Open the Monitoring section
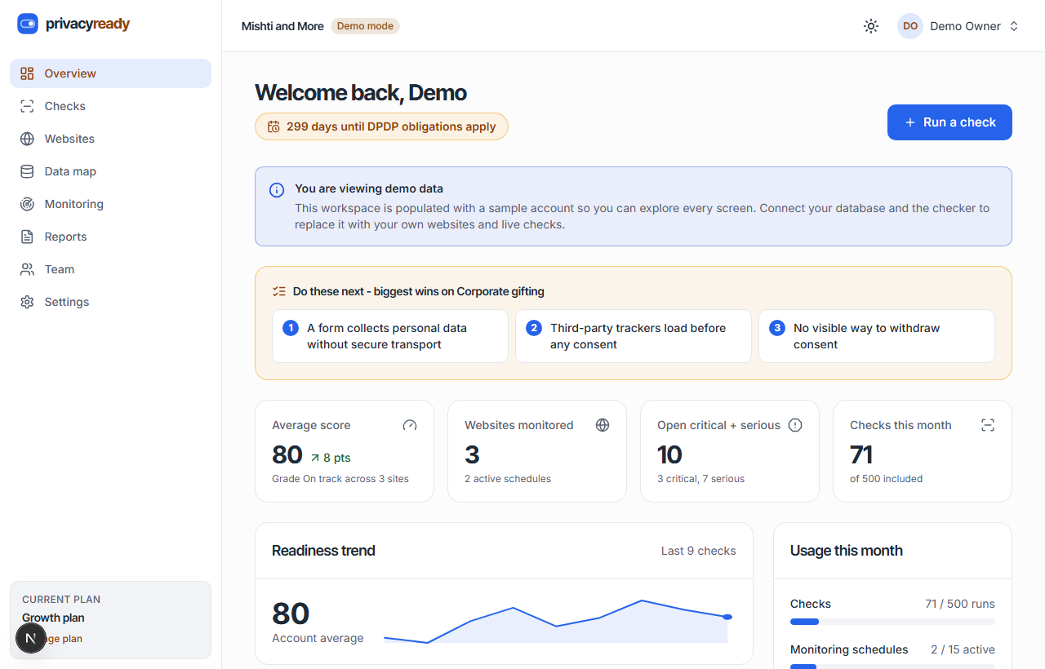1045x669 pixels. 110,204
